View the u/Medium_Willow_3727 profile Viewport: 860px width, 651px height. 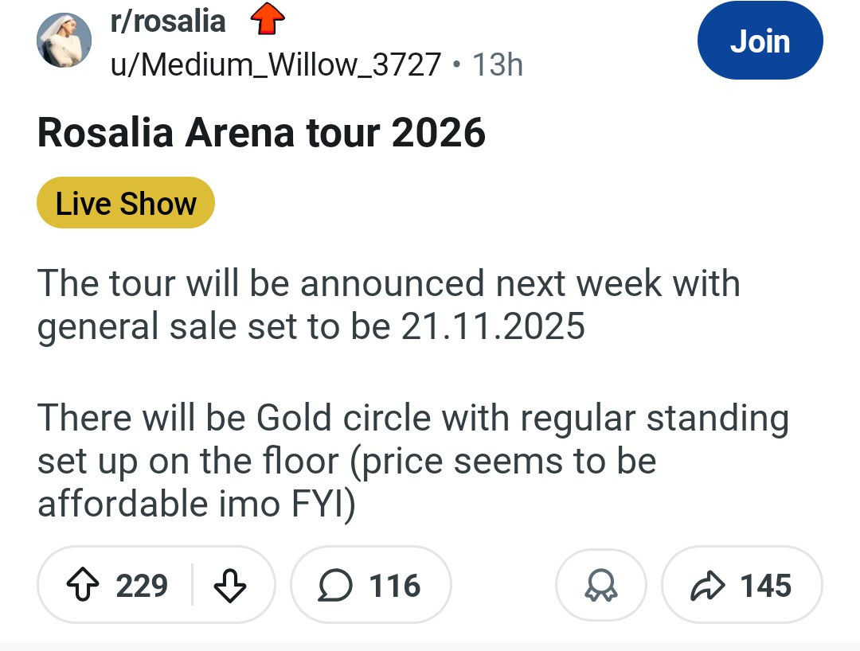276,64
